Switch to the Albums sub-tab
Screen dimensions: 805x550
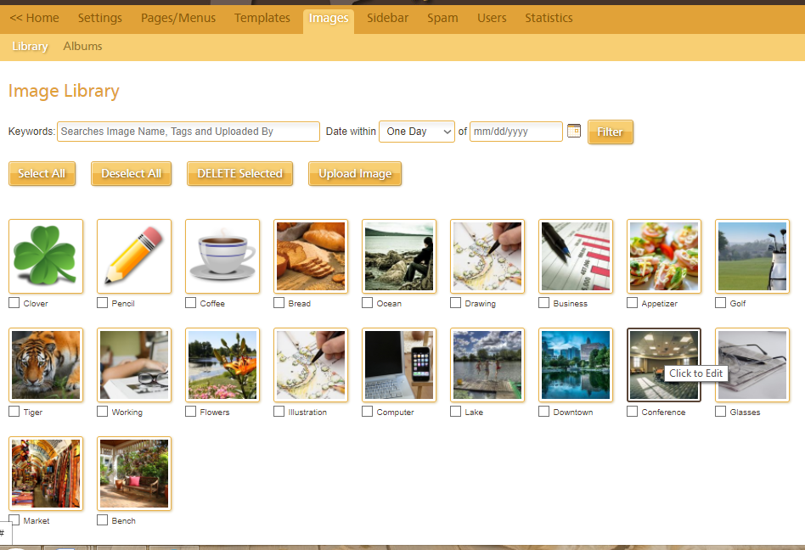[x=82, y=46]
